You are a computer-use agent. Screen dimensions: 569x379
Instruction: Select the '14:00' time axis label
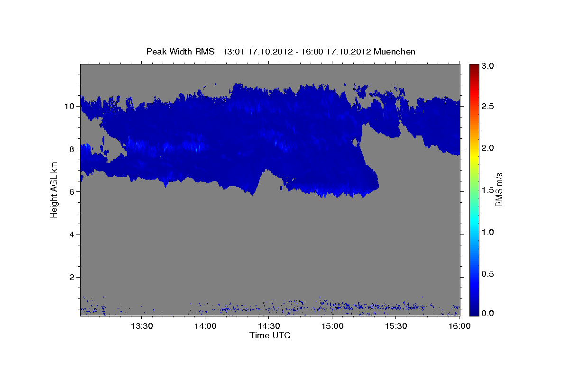(x=205, y=326)
